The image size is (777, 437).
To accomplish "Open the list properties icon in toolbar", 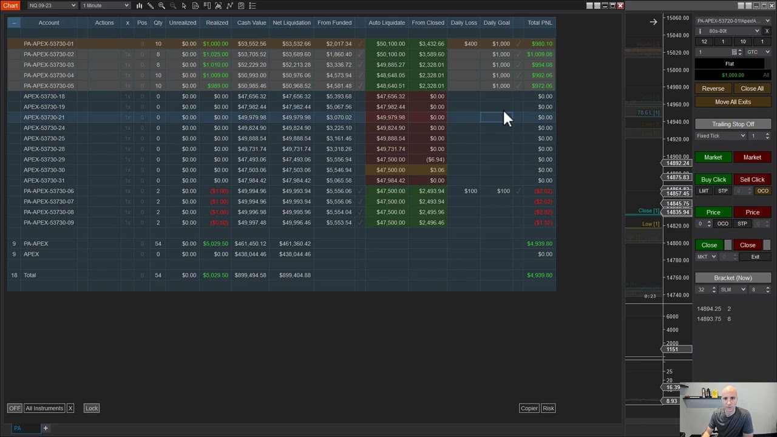I will click(x=253, y=5).
